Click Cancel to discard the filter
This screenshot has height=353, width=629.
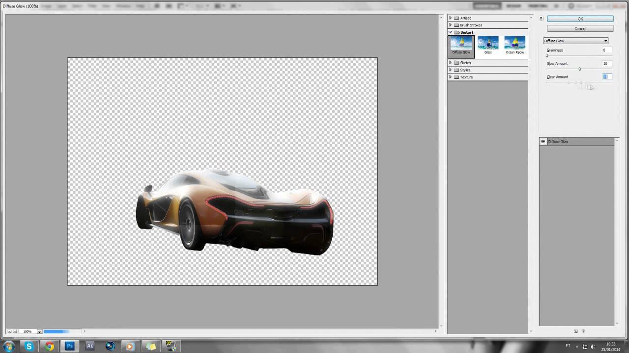coord(580,28)
